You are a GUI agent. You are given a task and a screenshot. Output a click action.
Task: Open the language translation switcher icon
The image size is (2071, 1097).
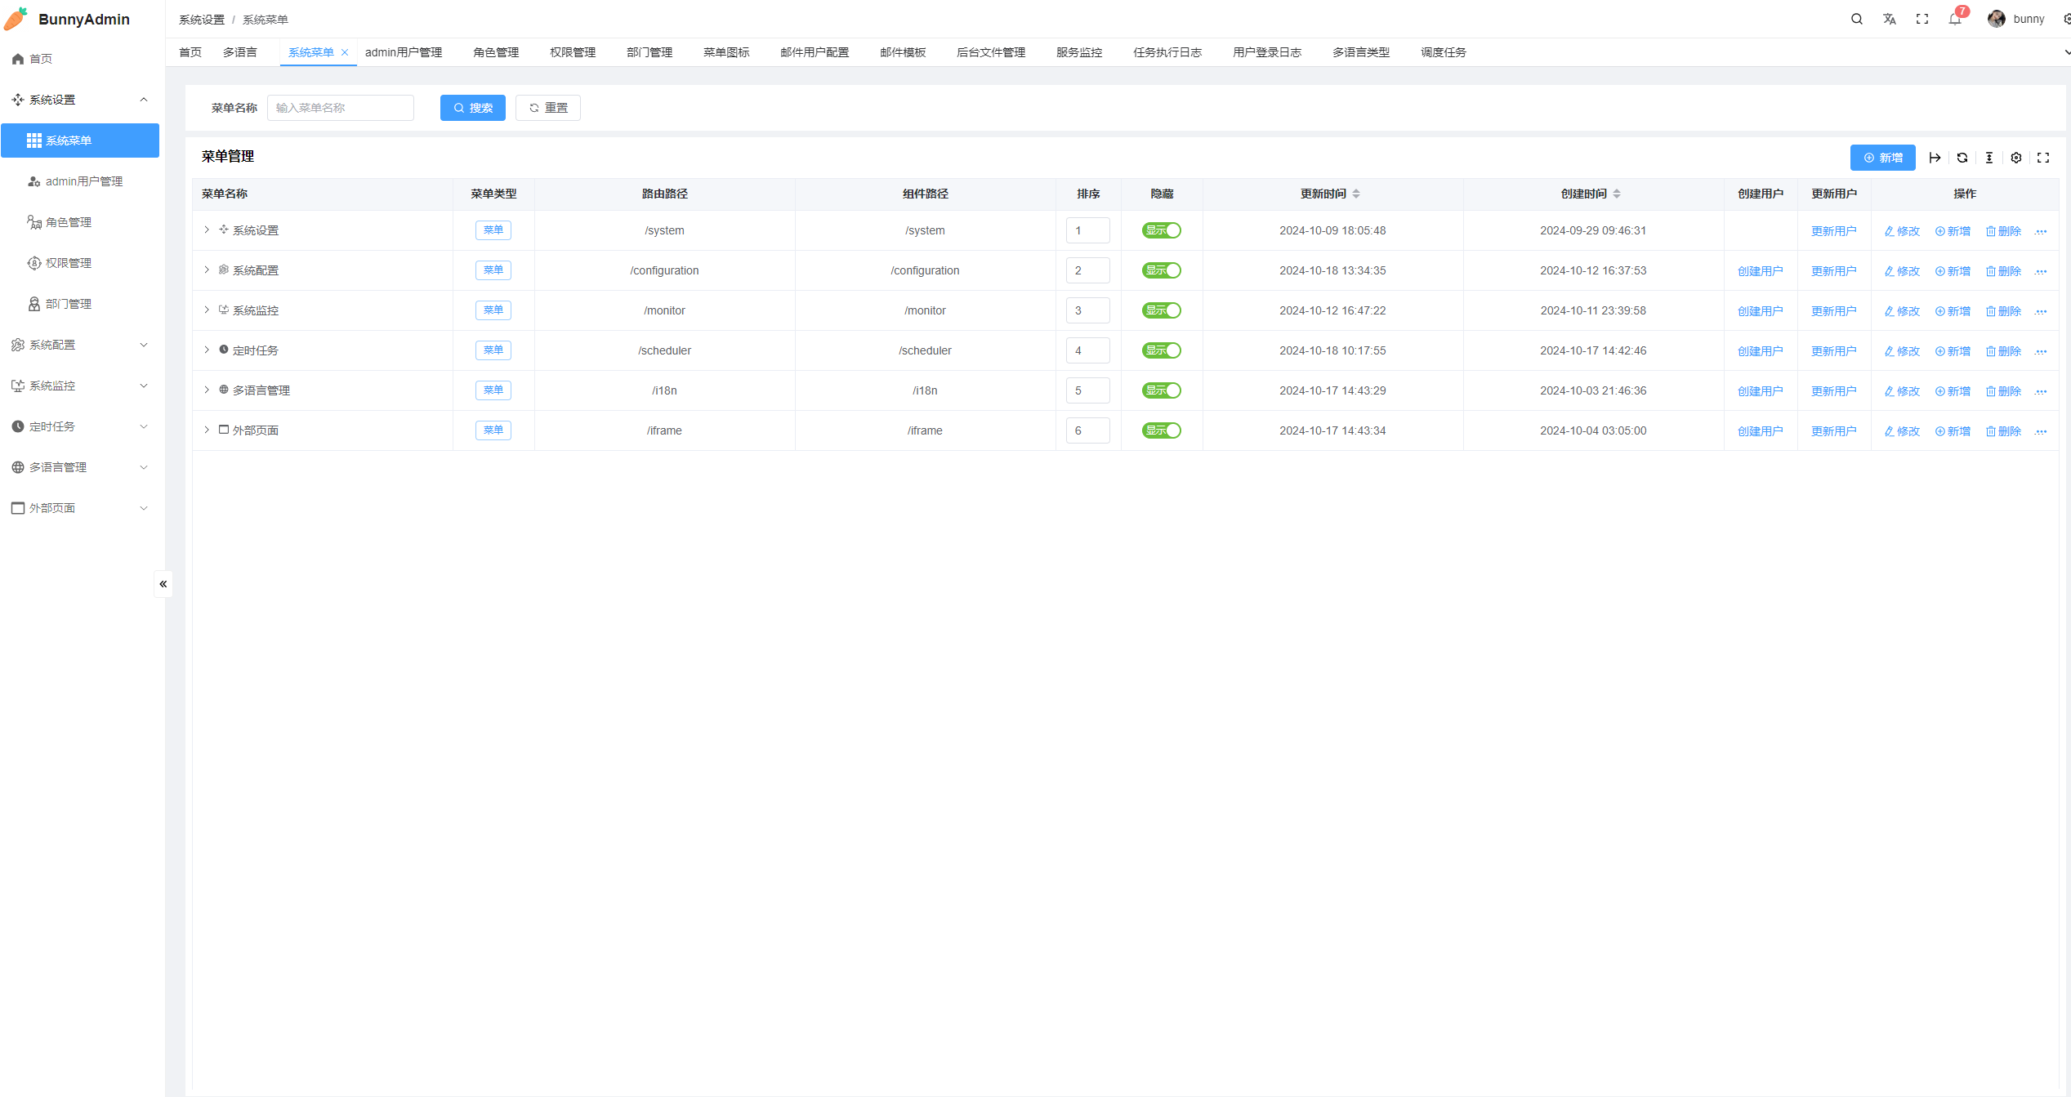(x=1889, y=19)
